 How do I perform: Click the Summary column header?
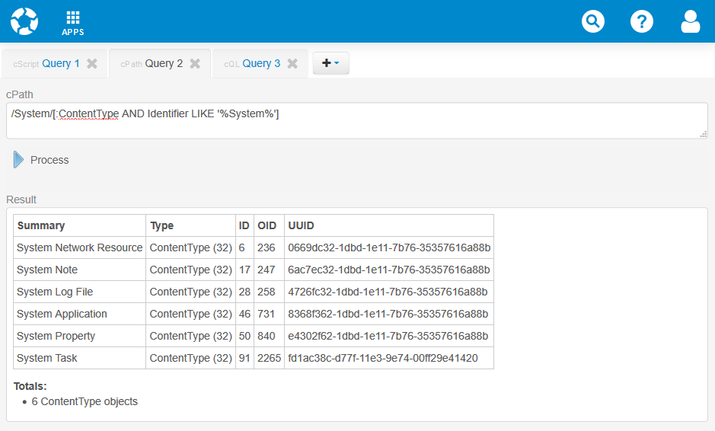click(41, 225)
